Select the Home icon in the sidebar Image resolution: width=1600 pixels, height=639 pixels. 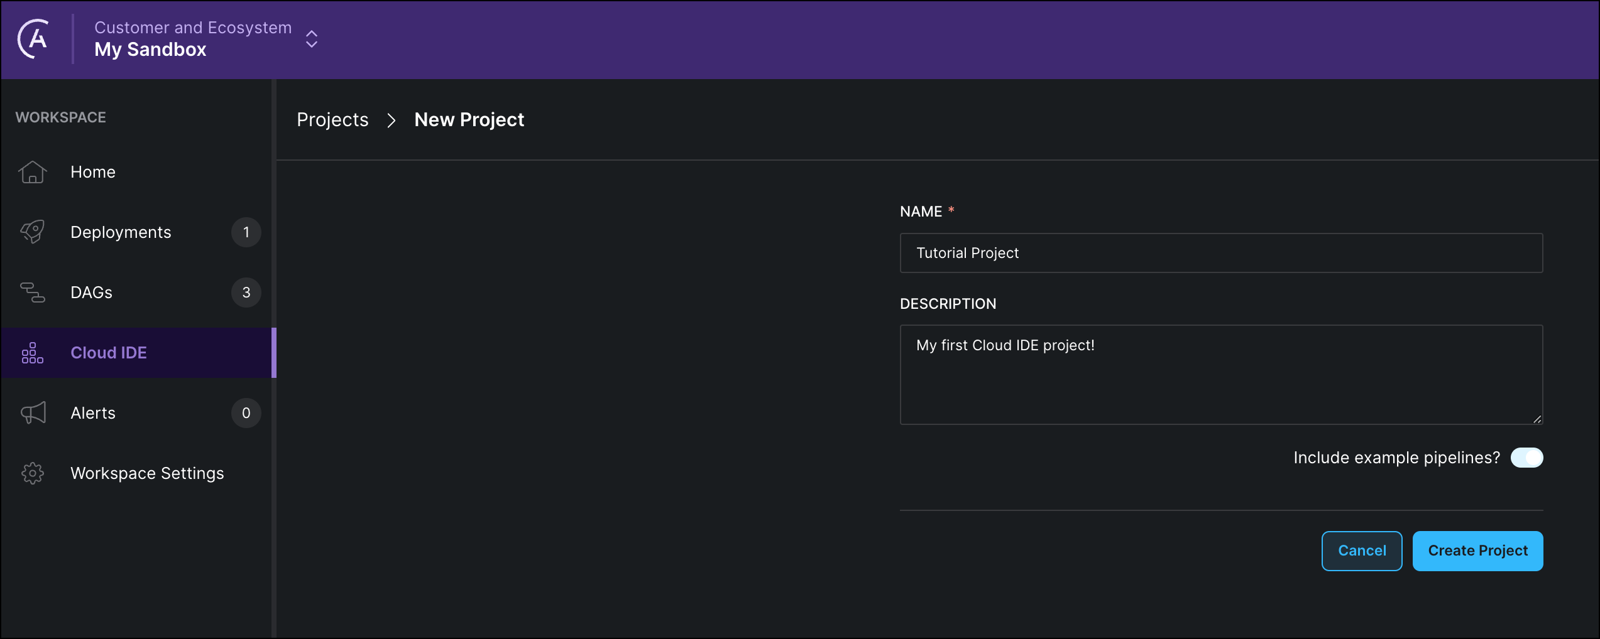pyautogui.click(x=33, y=171)
